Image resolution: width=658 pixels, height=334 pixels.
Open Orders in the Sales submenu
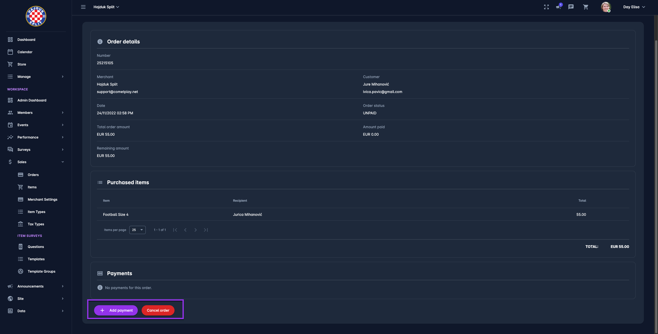[x=33, y=175]
